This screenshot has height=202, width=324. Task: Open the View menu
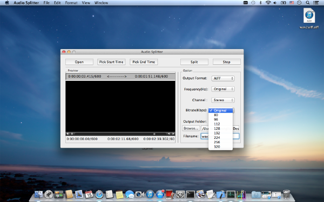pyautogui.click(x=86, y=3)
